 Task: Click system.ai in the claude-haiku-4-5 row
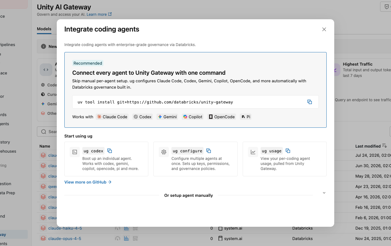pos(233,228)
